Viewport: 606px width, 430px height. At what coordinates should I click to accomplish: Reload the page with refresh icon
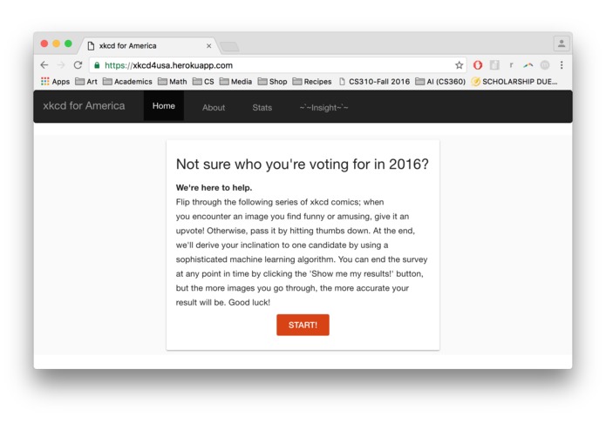pos(78,65)
